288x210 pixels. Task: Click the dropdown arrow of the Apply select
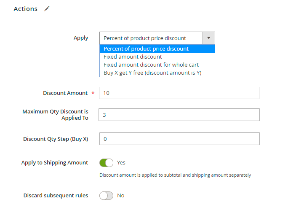coord(208,38)
